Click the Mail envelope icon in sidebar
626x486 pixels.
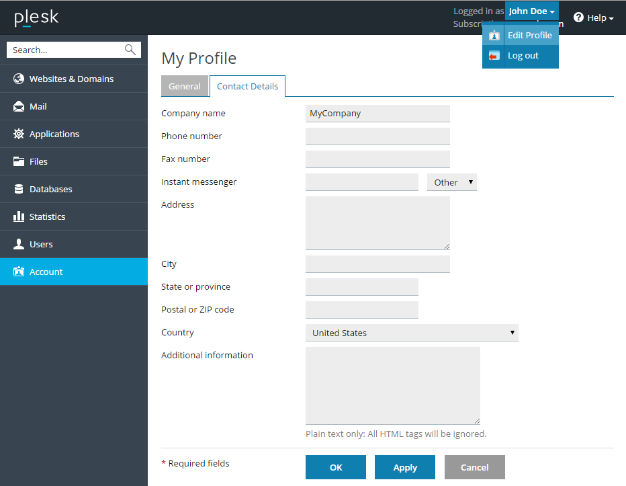click(19, 106)
